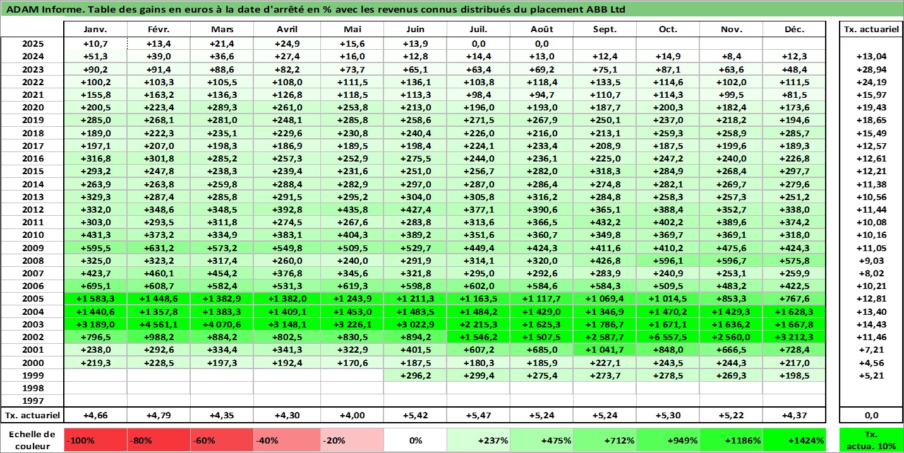Click the ADAM Informe title banner
Viewport: 904px width, 453px height.
[x=452, y=9]
